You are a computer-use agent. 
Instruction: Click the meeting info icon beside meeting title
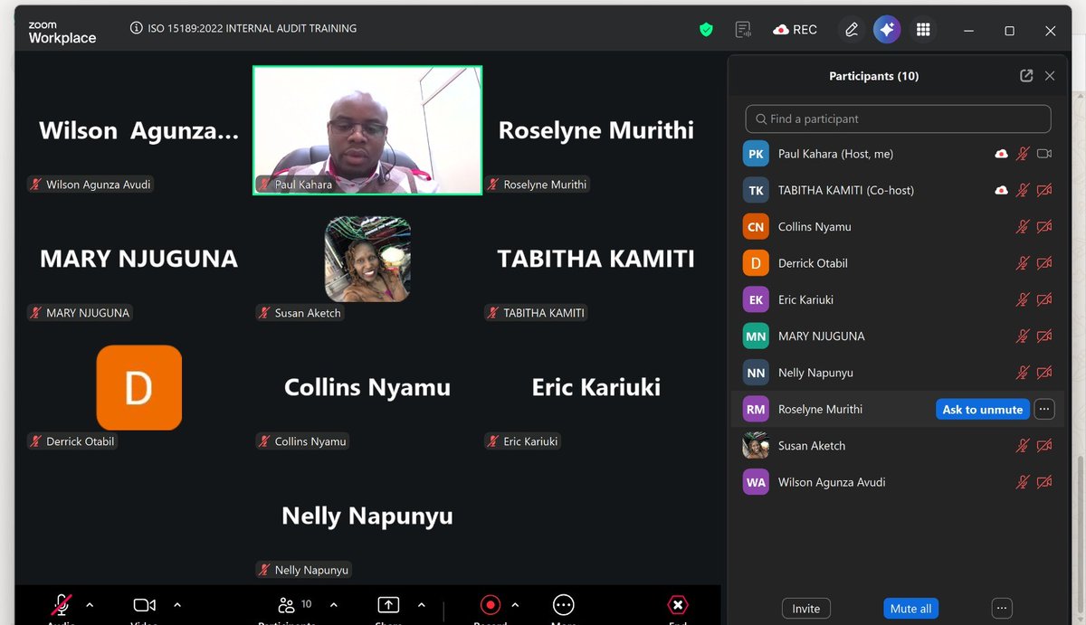(x=137, y=28)
